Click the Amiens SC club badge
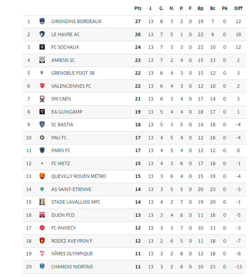The width and height of the screenshot is (252, 277). [42, 60]
